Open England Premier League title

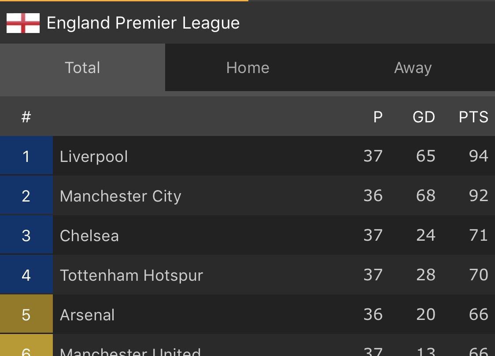[143, 23]
